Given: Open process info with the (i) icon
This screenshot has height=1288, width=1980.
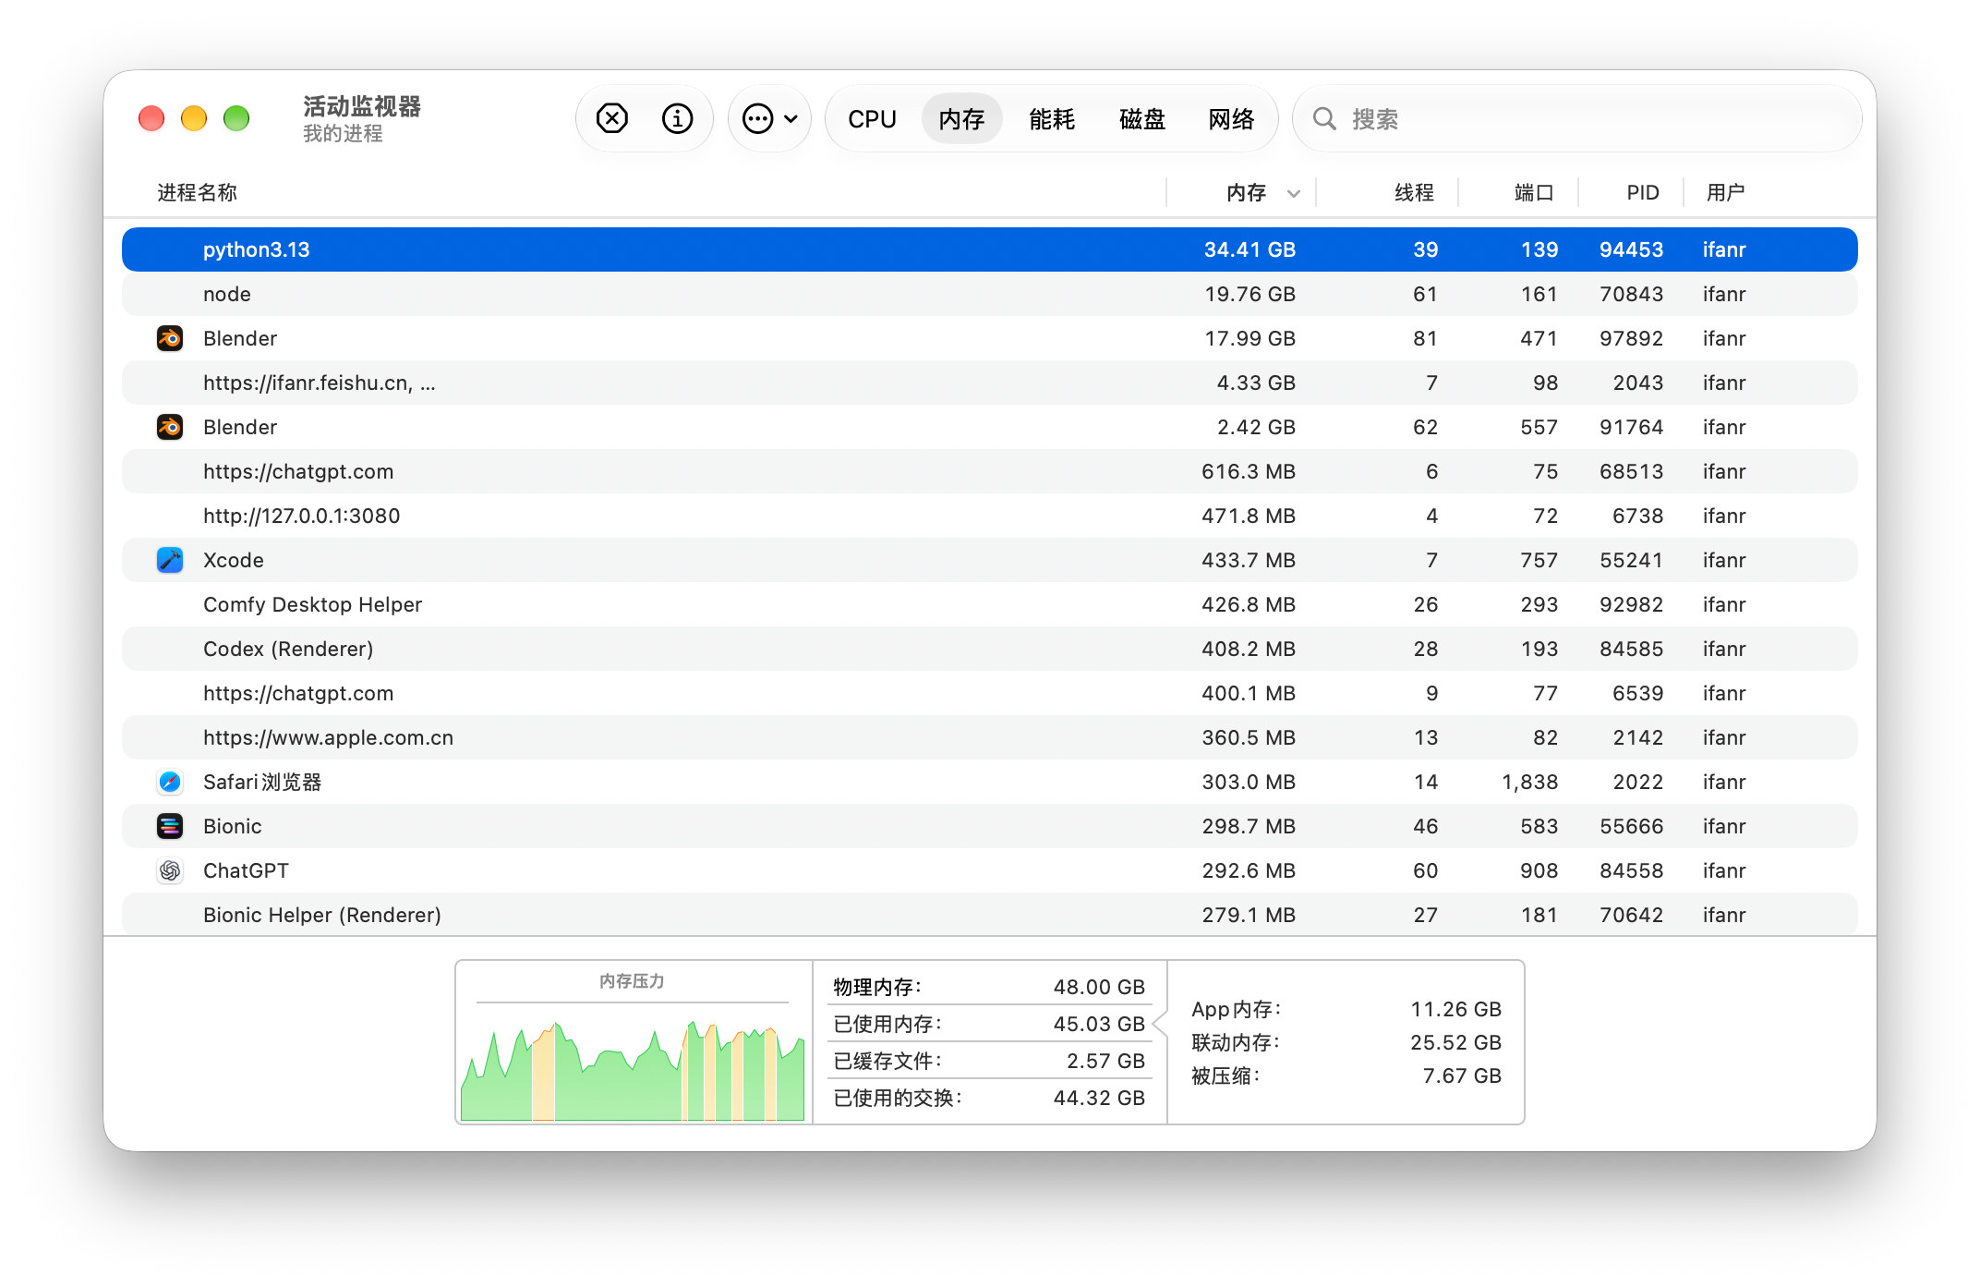Looking at the screenshot, I should [x=677, y=118].
